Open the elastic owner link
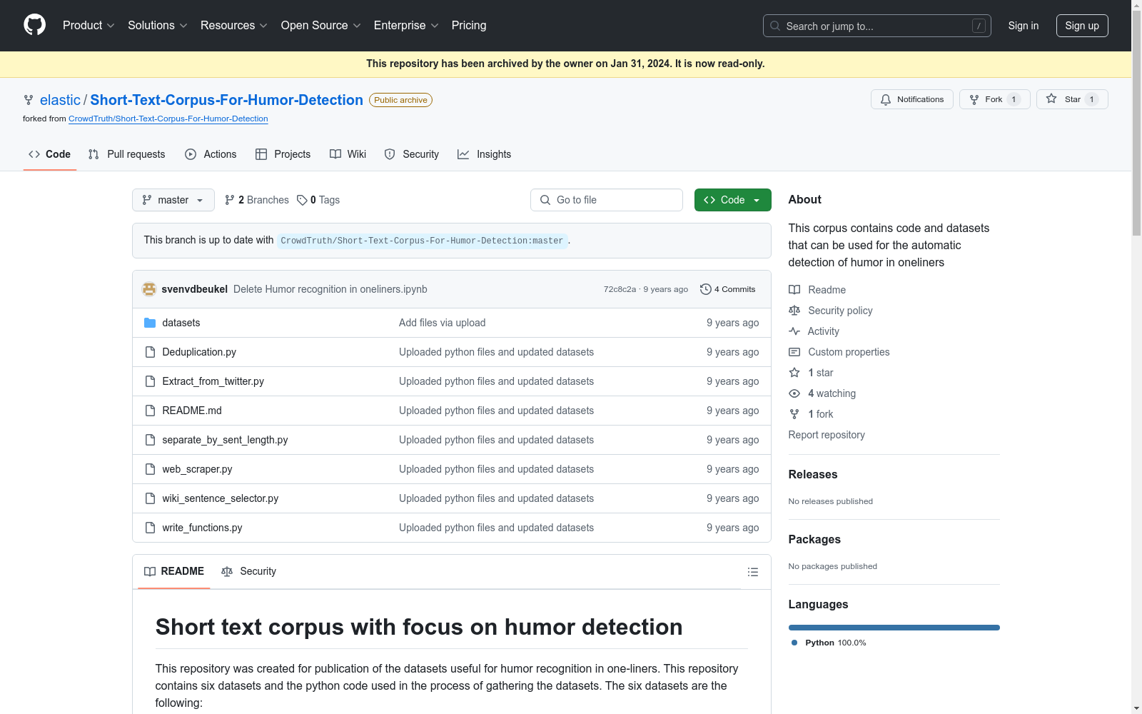The image size is (1142, 714). click(x=60, y=100)
